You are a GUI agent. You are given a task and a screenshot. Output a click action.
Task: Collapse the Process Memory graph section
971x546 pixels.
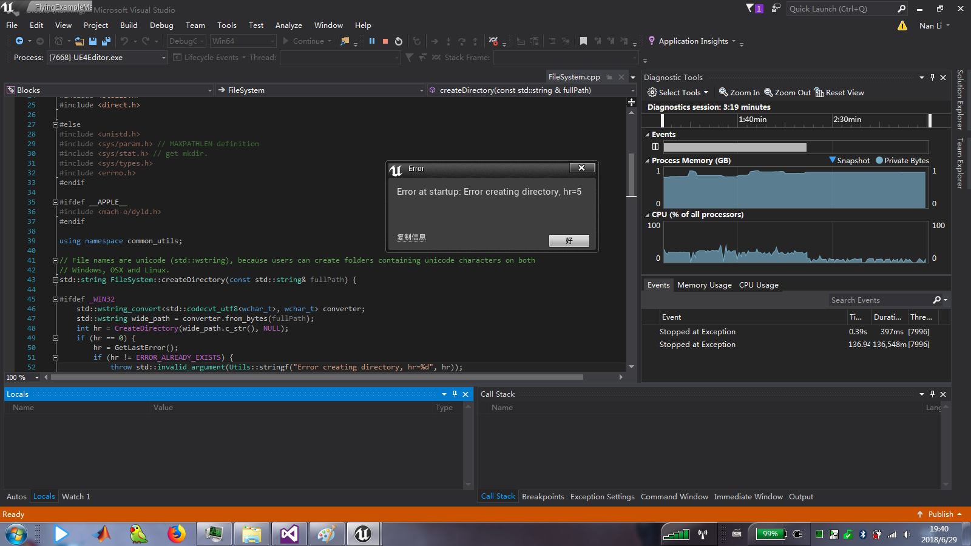(x=647, y=161)
